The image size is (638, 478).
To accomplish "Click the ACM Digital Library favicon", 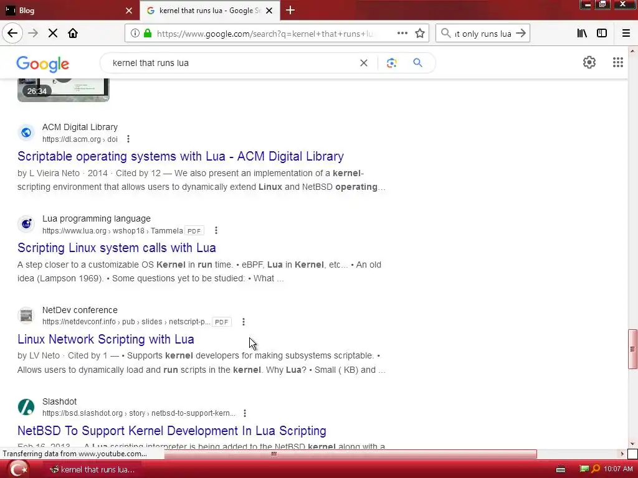I will click(x=26, y=133).
